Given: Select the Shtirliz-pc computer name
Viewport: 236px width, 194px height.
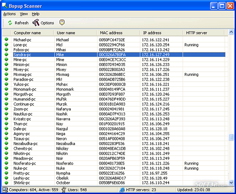Looking at the screenshot, I should pos(22,183).
